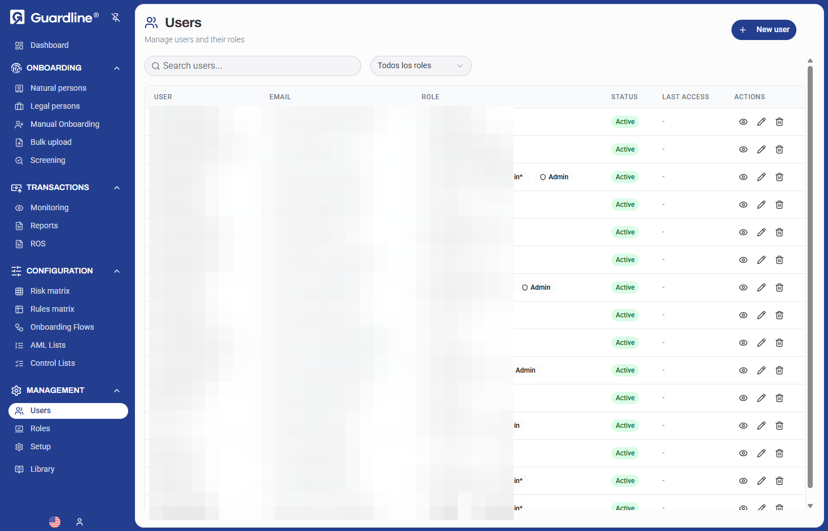View details of the first user

pos(743,122)
